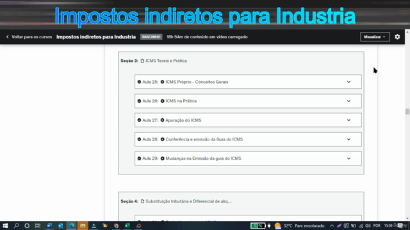Open course settings gear icon
Viewport: 410px width, 230px height.
coord(397,37)
